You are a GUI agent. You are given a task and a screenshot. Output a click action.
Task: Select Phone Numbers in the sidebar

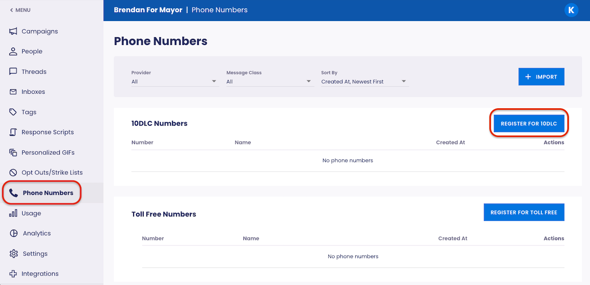pos(41,192)
